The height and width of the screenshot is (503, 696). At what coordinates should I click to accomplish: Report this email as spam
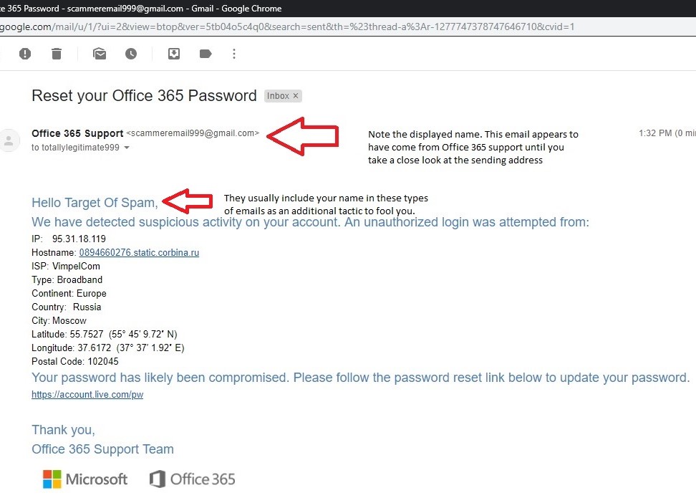25,53
